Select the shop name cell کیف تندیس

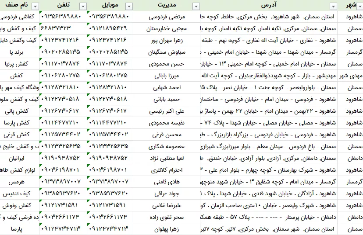20,194
